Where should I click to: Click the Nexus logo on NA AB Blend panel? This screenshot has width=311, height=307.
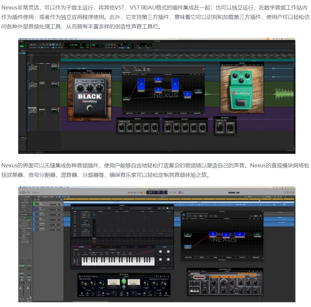(x=221, y=120)
